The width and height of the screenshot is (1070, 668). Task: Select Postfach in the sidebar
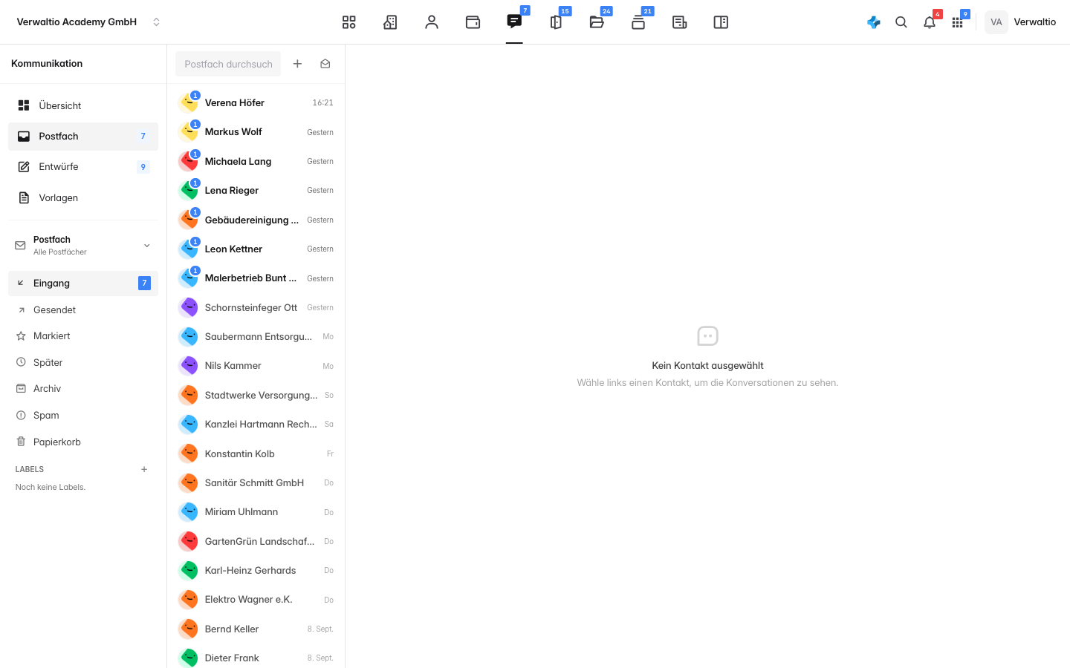pyautogui.click(x=83, y=136)
